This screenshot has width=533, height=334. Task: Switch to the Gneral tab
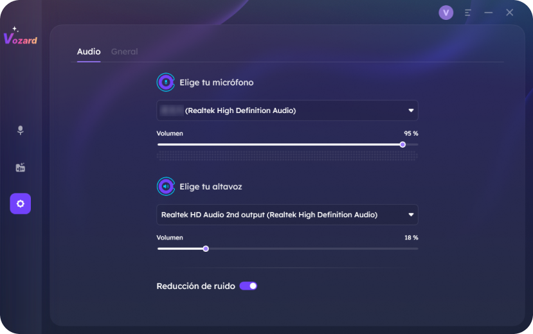click(125, 51)
